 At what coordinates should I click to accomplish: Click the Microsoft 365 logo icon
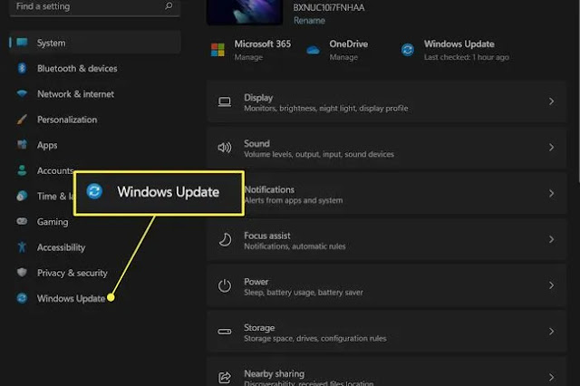pos(217,50)
